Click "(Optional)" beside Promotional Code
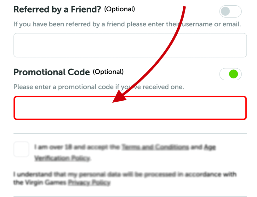The height and width of the screenshot is (197, 257). (x=108, y=72)
